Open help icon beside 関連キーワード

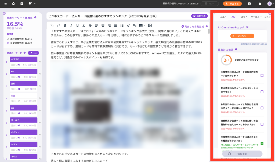coord(24,53)
